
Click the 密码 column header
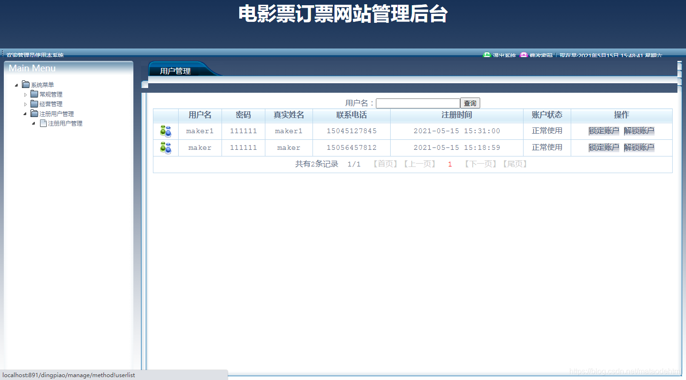tap(243, 115)
